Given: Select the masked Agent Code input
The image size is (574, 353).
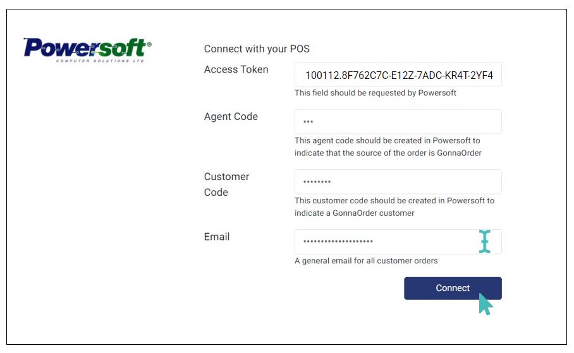Looking at the screenshot, I should point(398,121).
